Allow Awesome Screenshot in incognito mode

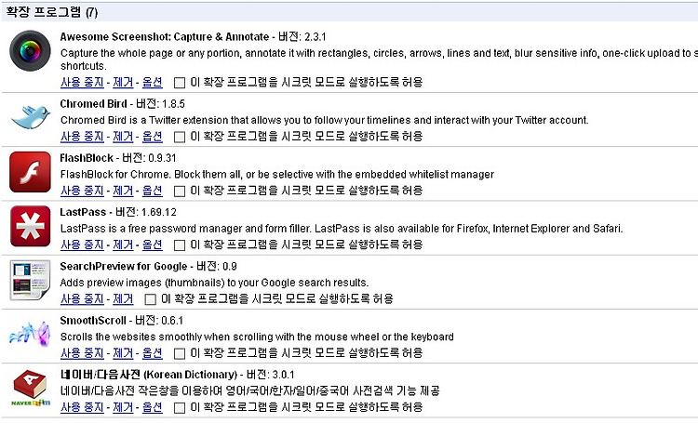pos(180,83)
